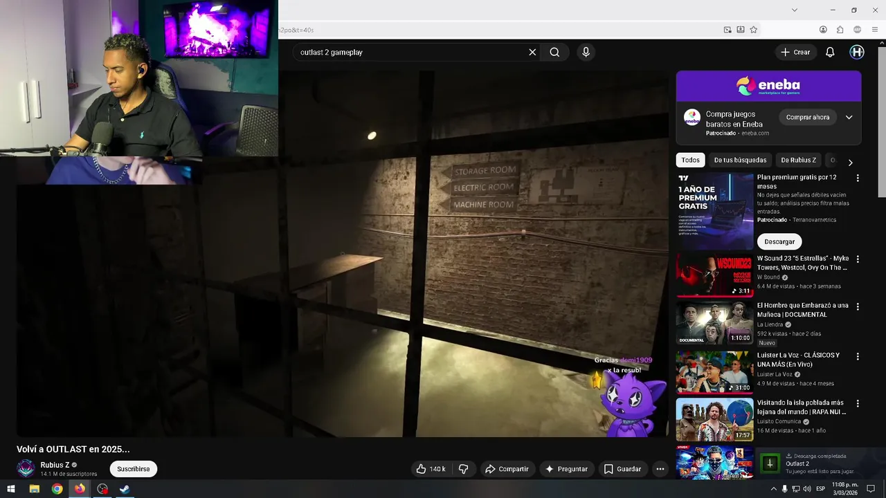Viewport: 886px width, 498px height.
Task: Open the Steam Outlast 2 download notification
Action: (x=822, y=463)
